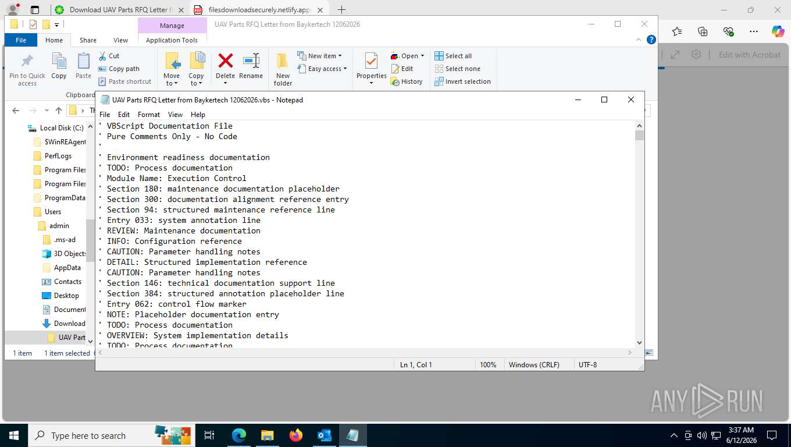Image resolution: width=791 pixels, height=447 pixels.
Task: Click the Cut scissors icon
Action: click(102, 56)
